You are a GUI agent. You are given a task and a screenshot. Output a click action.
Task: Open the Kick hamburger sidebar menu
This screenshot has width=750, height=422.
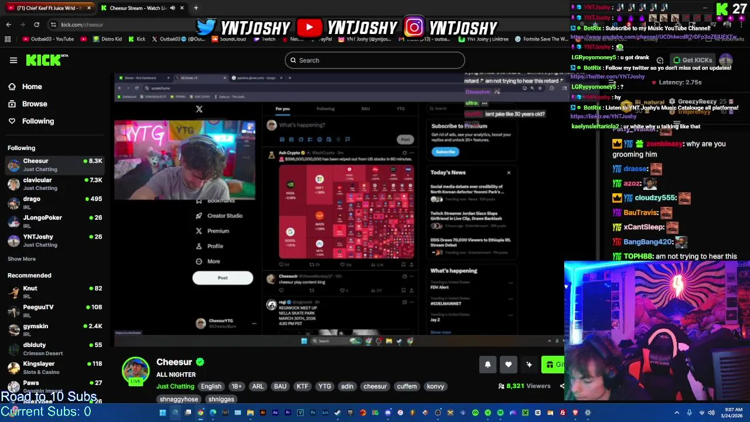pos(13,60)
